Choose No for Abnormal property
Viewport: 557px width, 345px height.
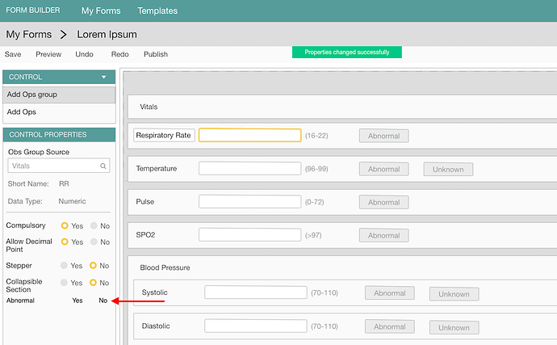coord(103,301)
